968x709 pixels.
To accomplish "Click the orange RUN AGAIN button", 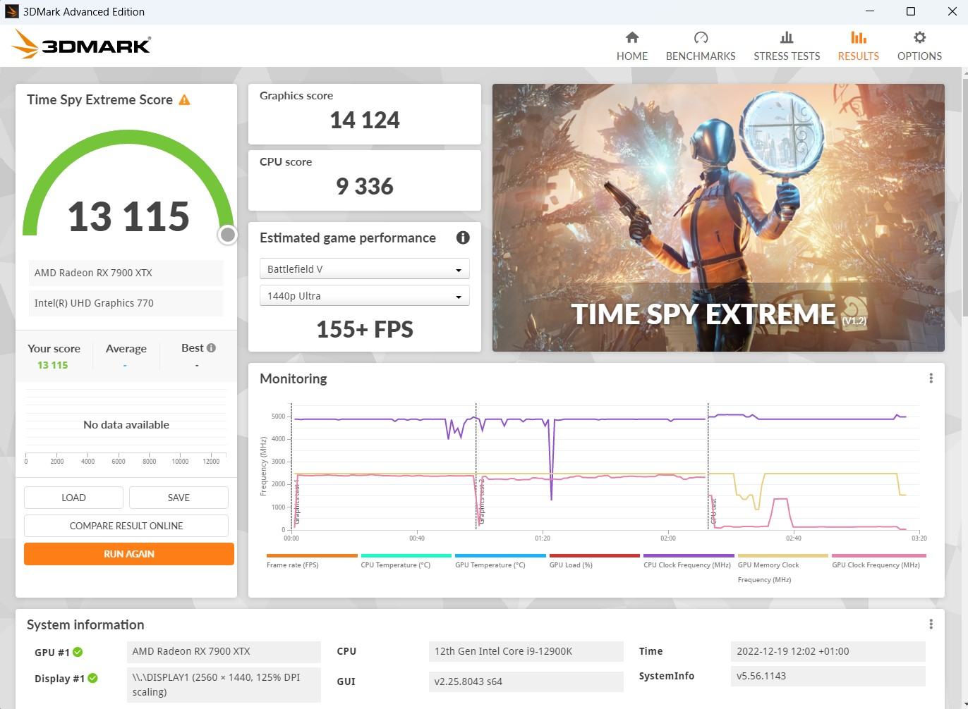I will (x=129, y=554).
